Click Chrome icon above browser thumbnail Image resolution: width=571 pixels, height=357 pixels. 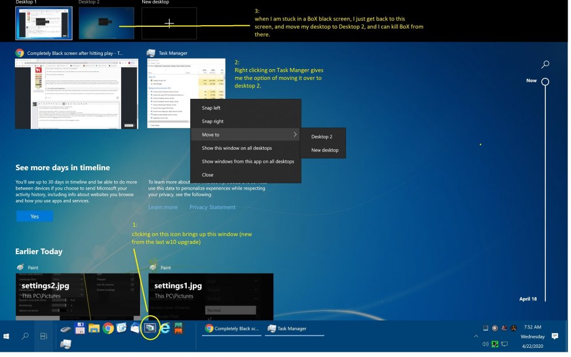(x=19, y=53)
